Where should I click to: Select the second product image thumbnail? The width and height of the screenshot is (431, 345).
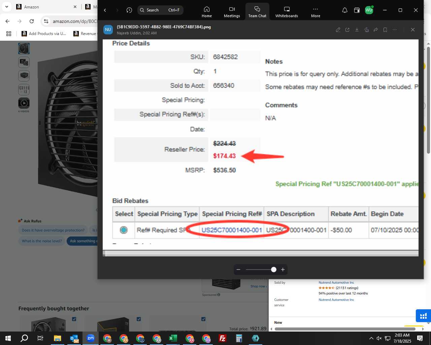(x=24, y=62)
